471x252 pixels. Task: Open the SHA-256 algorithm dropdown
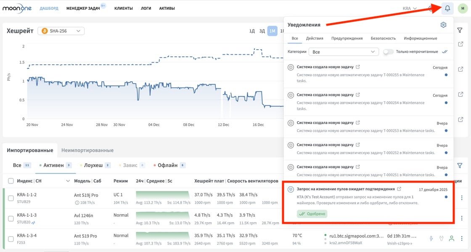point(61,31)
